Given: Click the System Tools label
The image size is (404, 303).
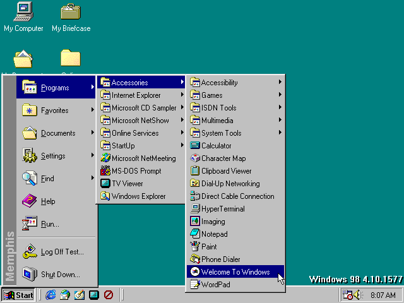Looking at the screenshot, I should coord(222,133).
